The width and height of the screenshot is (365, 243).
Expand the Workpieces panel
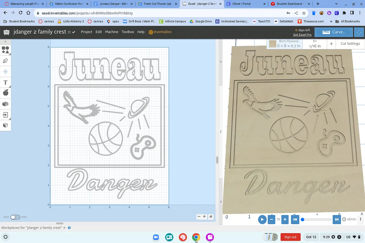point(64,228)
